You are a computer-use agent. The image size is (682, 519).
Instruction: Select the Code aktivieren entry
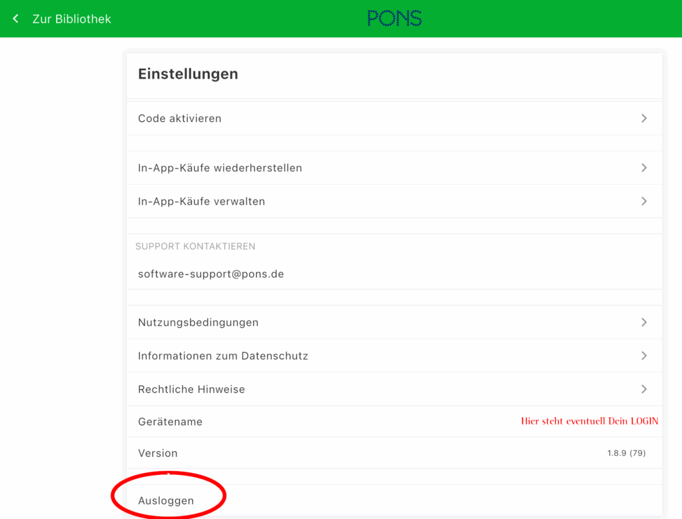(180, 119)
